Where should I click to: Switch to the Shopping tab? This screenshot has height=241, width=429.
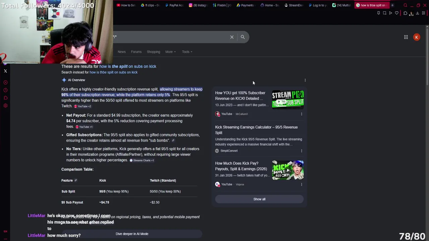tap(154, 52)
